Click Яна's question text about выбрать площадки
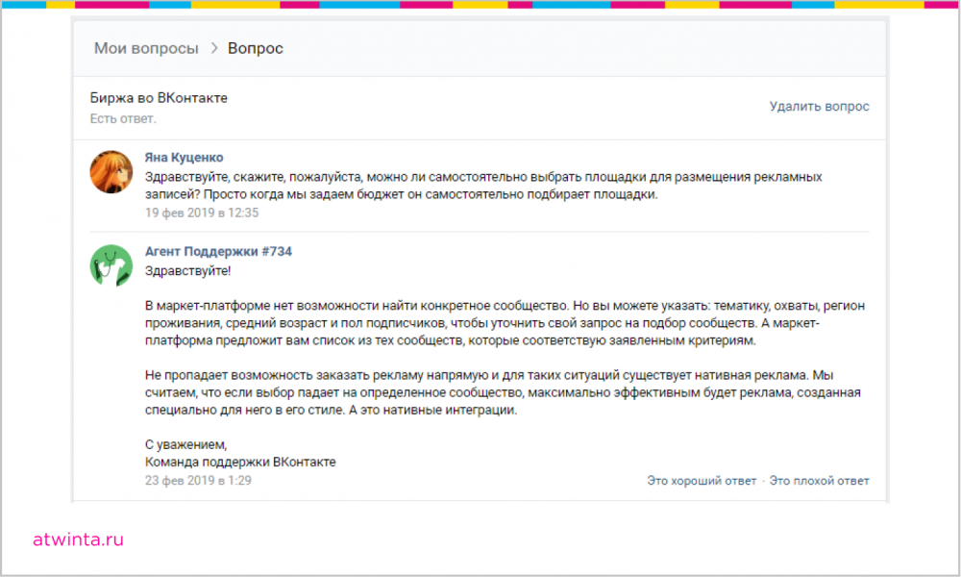Image resolution: width=961 pixels, height=577 pixels. click(x=483, y=186)
